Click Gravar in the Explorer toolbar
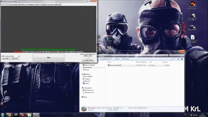 [x=117, y=59]
